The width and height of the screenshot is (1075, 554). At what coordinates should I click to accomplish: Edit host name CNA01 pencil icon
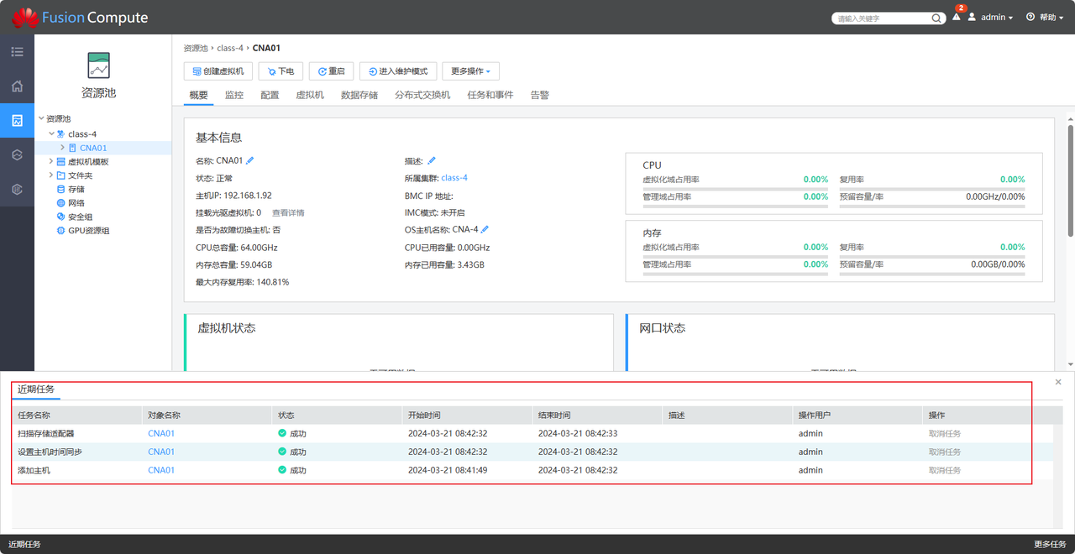point(250,160)
